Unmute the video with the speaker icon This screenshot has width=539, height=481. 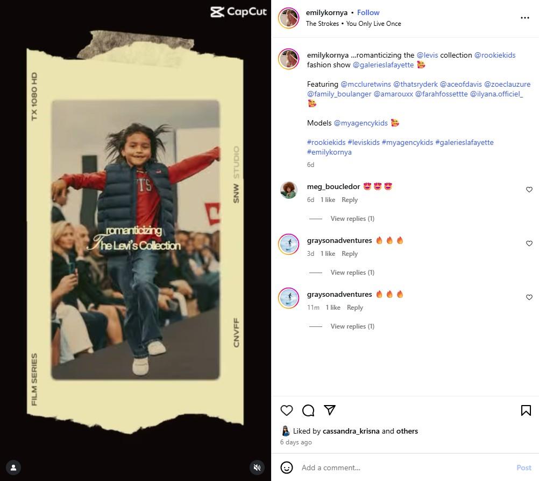click(x=257, y=467)
